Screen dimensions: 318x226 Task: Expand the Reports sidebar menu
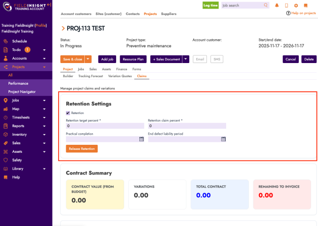click(44, 126)
